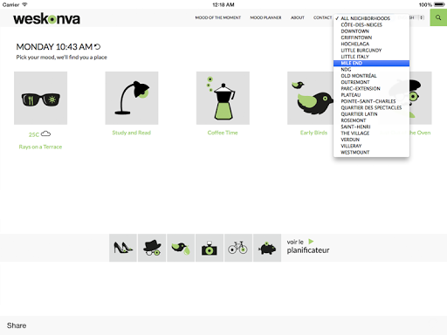Click the green search magnifier icon
Viewport: 447px width, 335px height.
tap(438, 17)
